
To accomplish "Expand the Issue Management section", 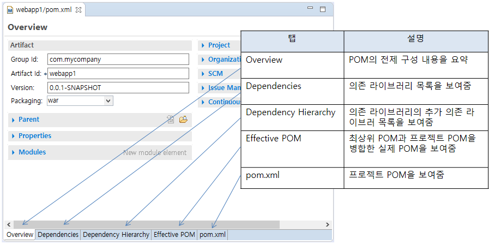I will click(203, 88).
